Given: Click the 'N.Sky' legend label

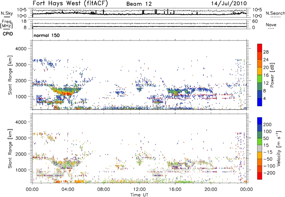Looking at the screenshot, I should coord(7,13).
